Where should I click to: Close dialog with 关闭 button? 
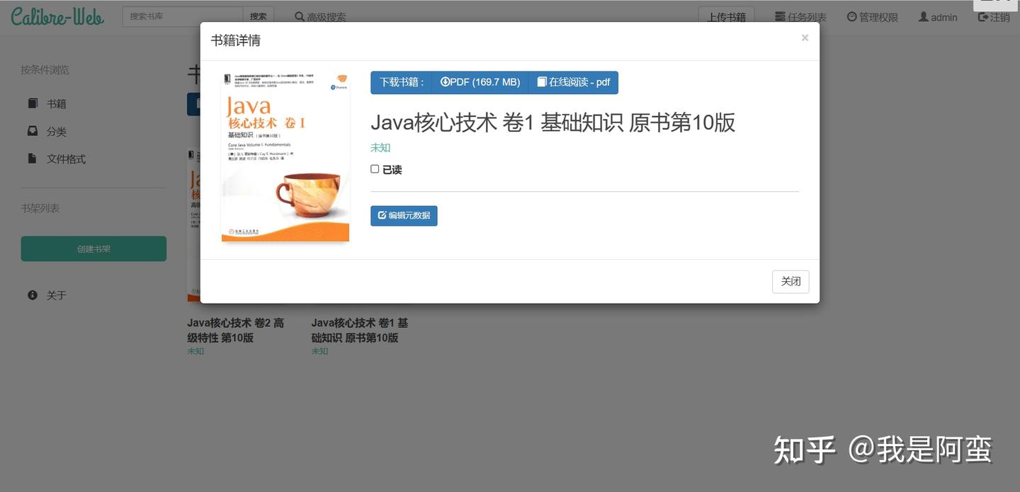(x=790, y=281)
